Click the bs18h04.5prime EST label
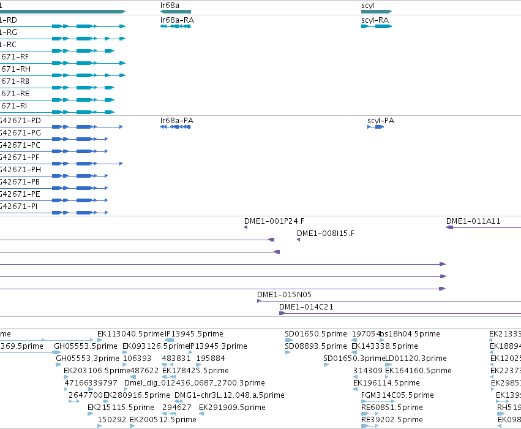This screenshot has width=521, height=429. pos(410,334)
